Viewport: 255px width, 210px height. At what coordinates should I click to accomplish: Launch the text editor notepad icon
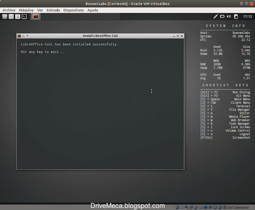[18, 16]
